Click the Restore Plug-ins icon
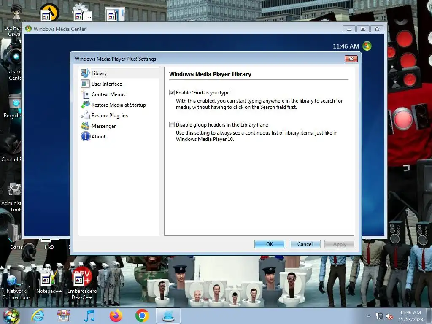 85,116
